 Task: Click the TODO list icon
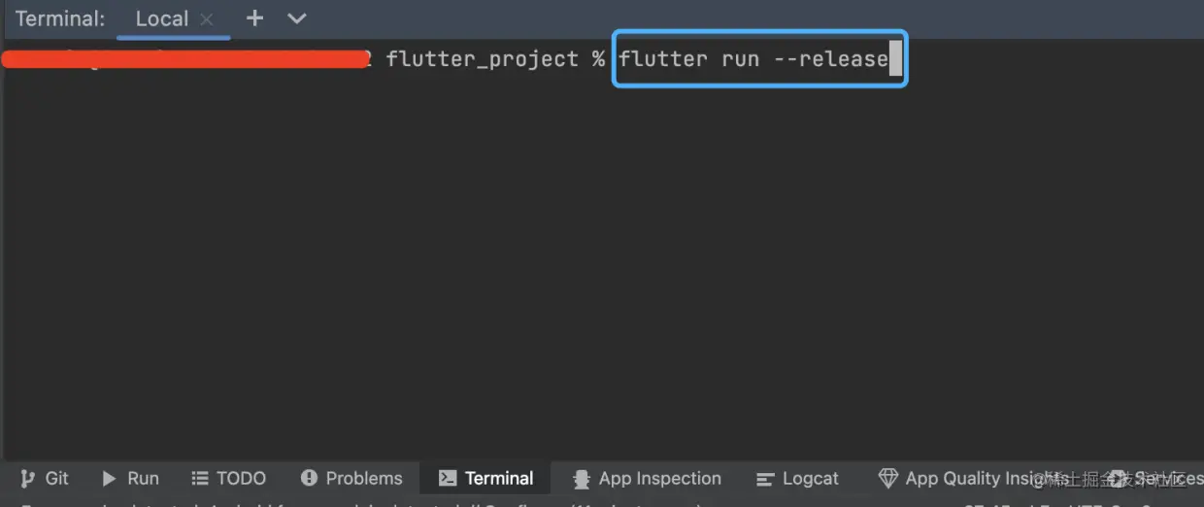click(x=200, y=478)
